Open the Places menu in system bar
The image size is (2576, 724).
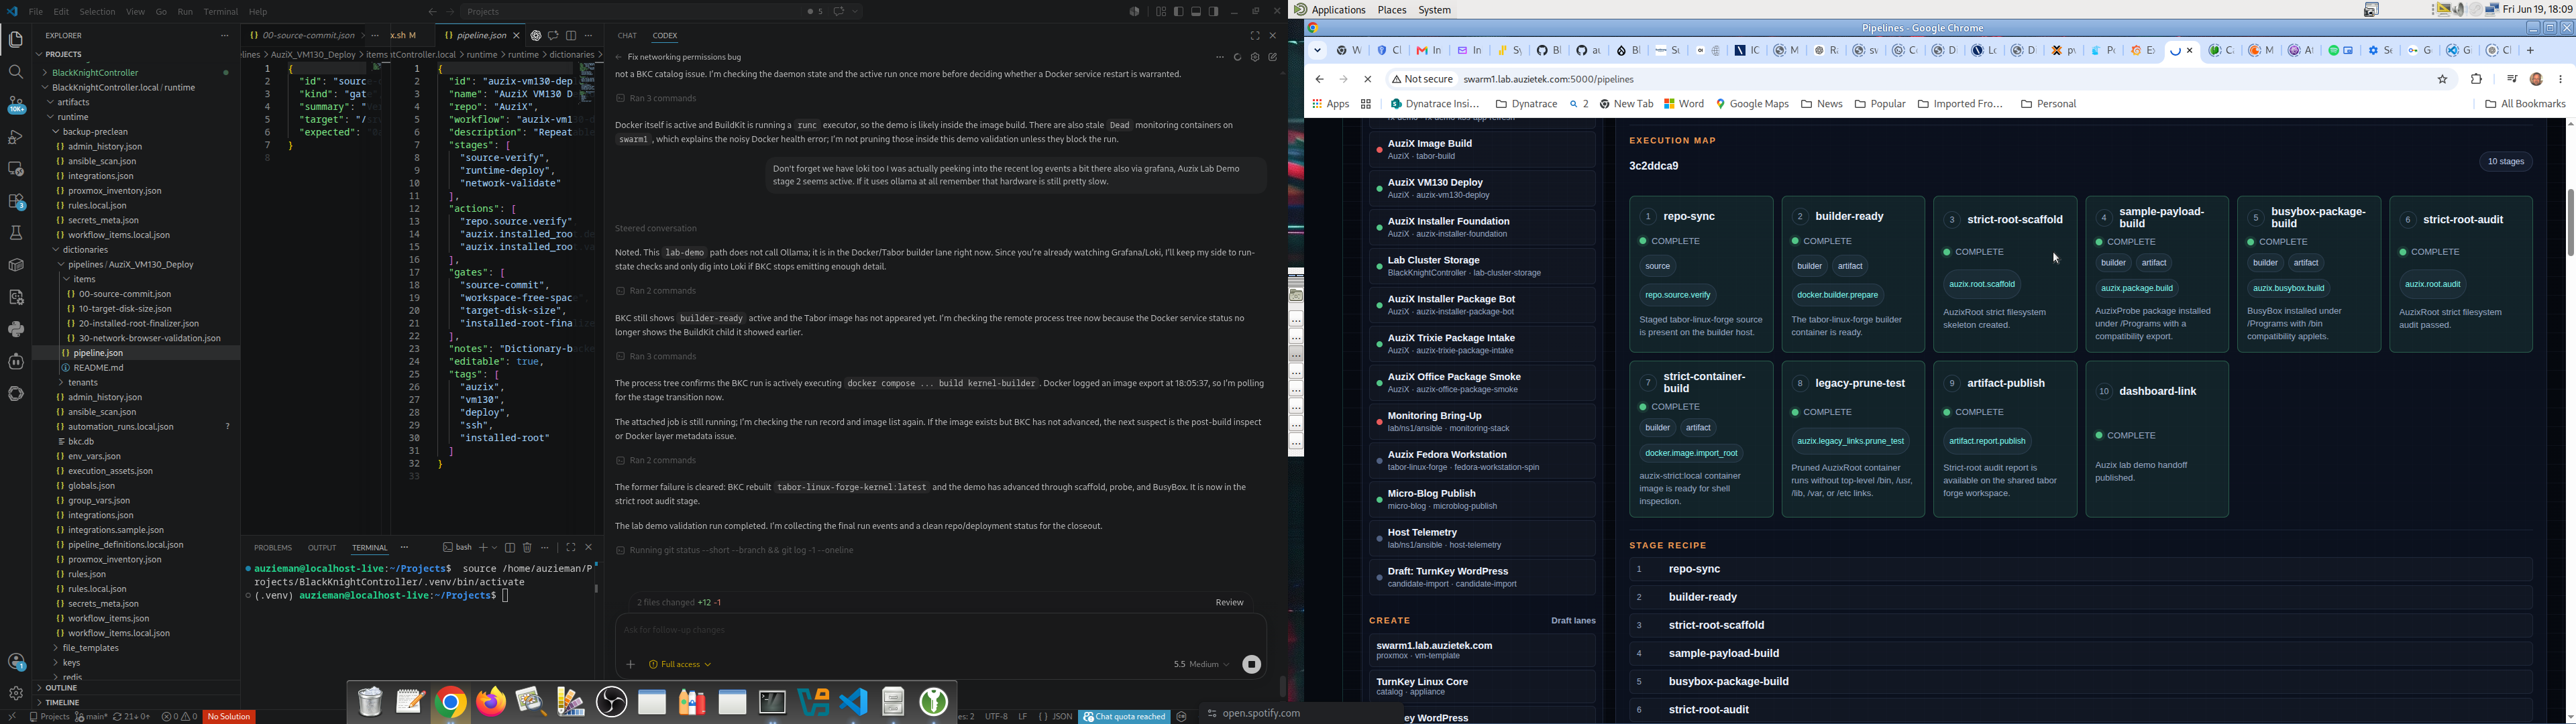point(1392,10)
